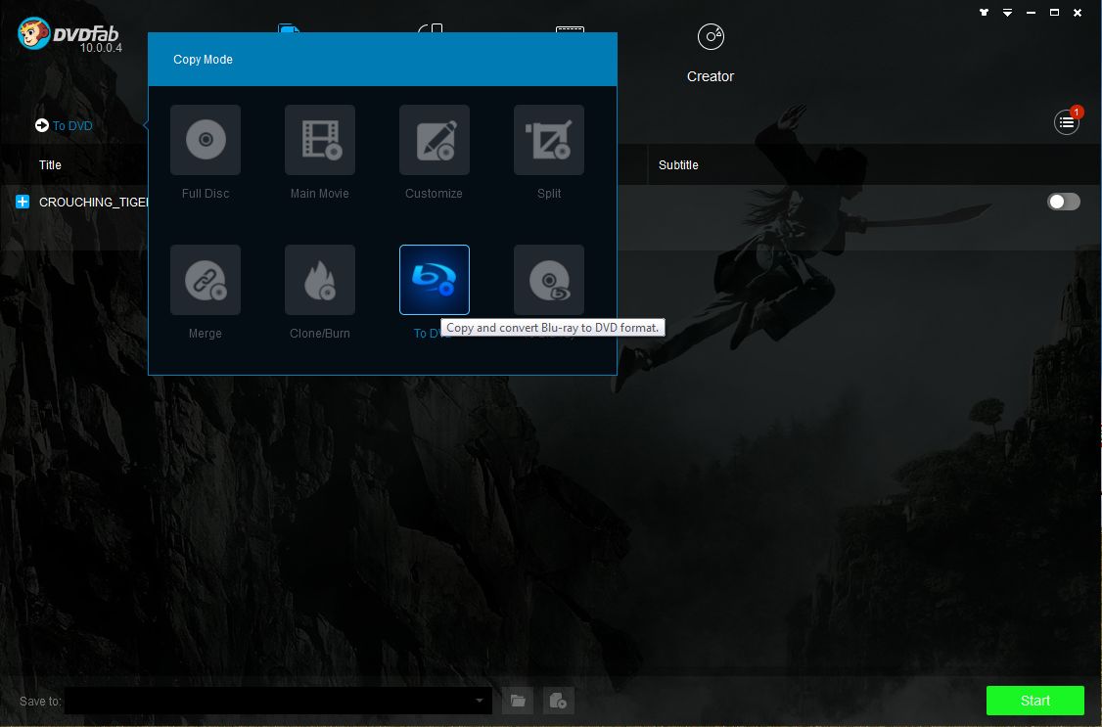Open the task queue list icon
The width and height of the screenshot is (1102, 727).
pos(1066,122)
